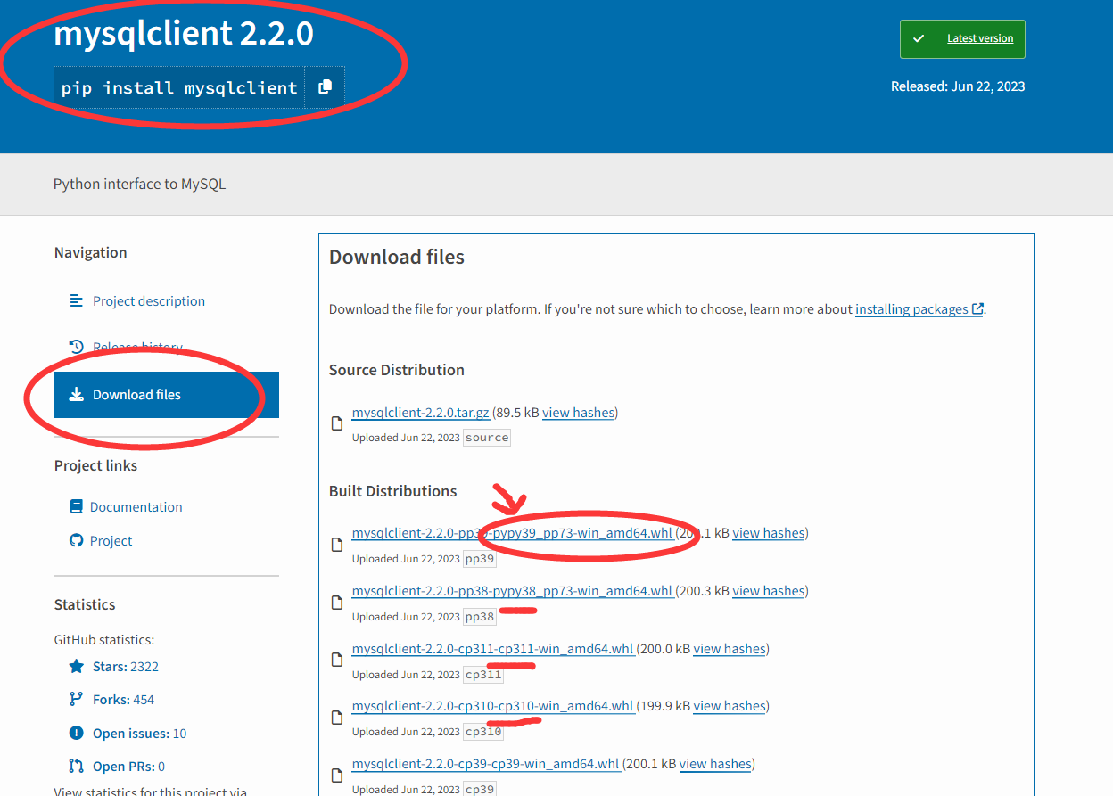Click the GitHub octocat icon beside Project
This screenshot has height=796, width=1113.
point(76,540)
